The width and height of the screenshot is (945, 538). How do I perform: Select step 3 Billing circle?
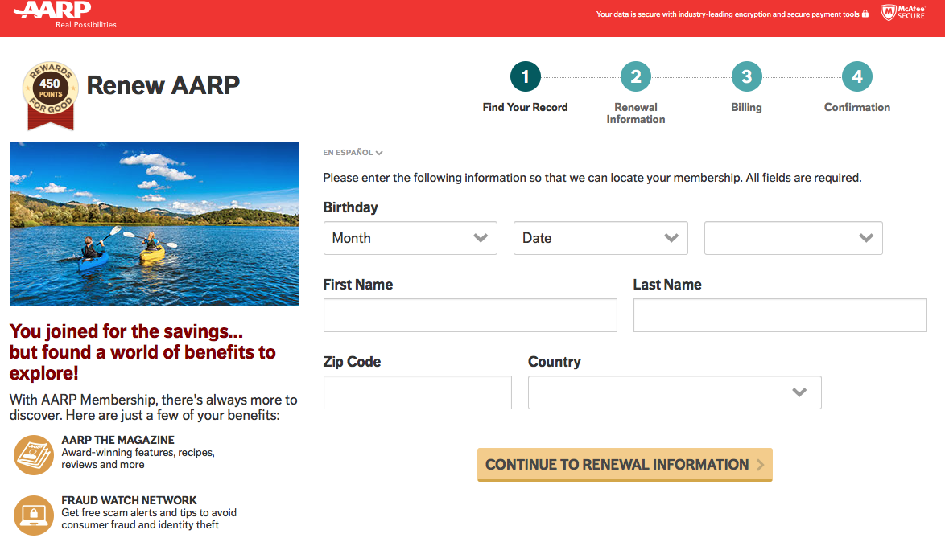tap(746, 77)
